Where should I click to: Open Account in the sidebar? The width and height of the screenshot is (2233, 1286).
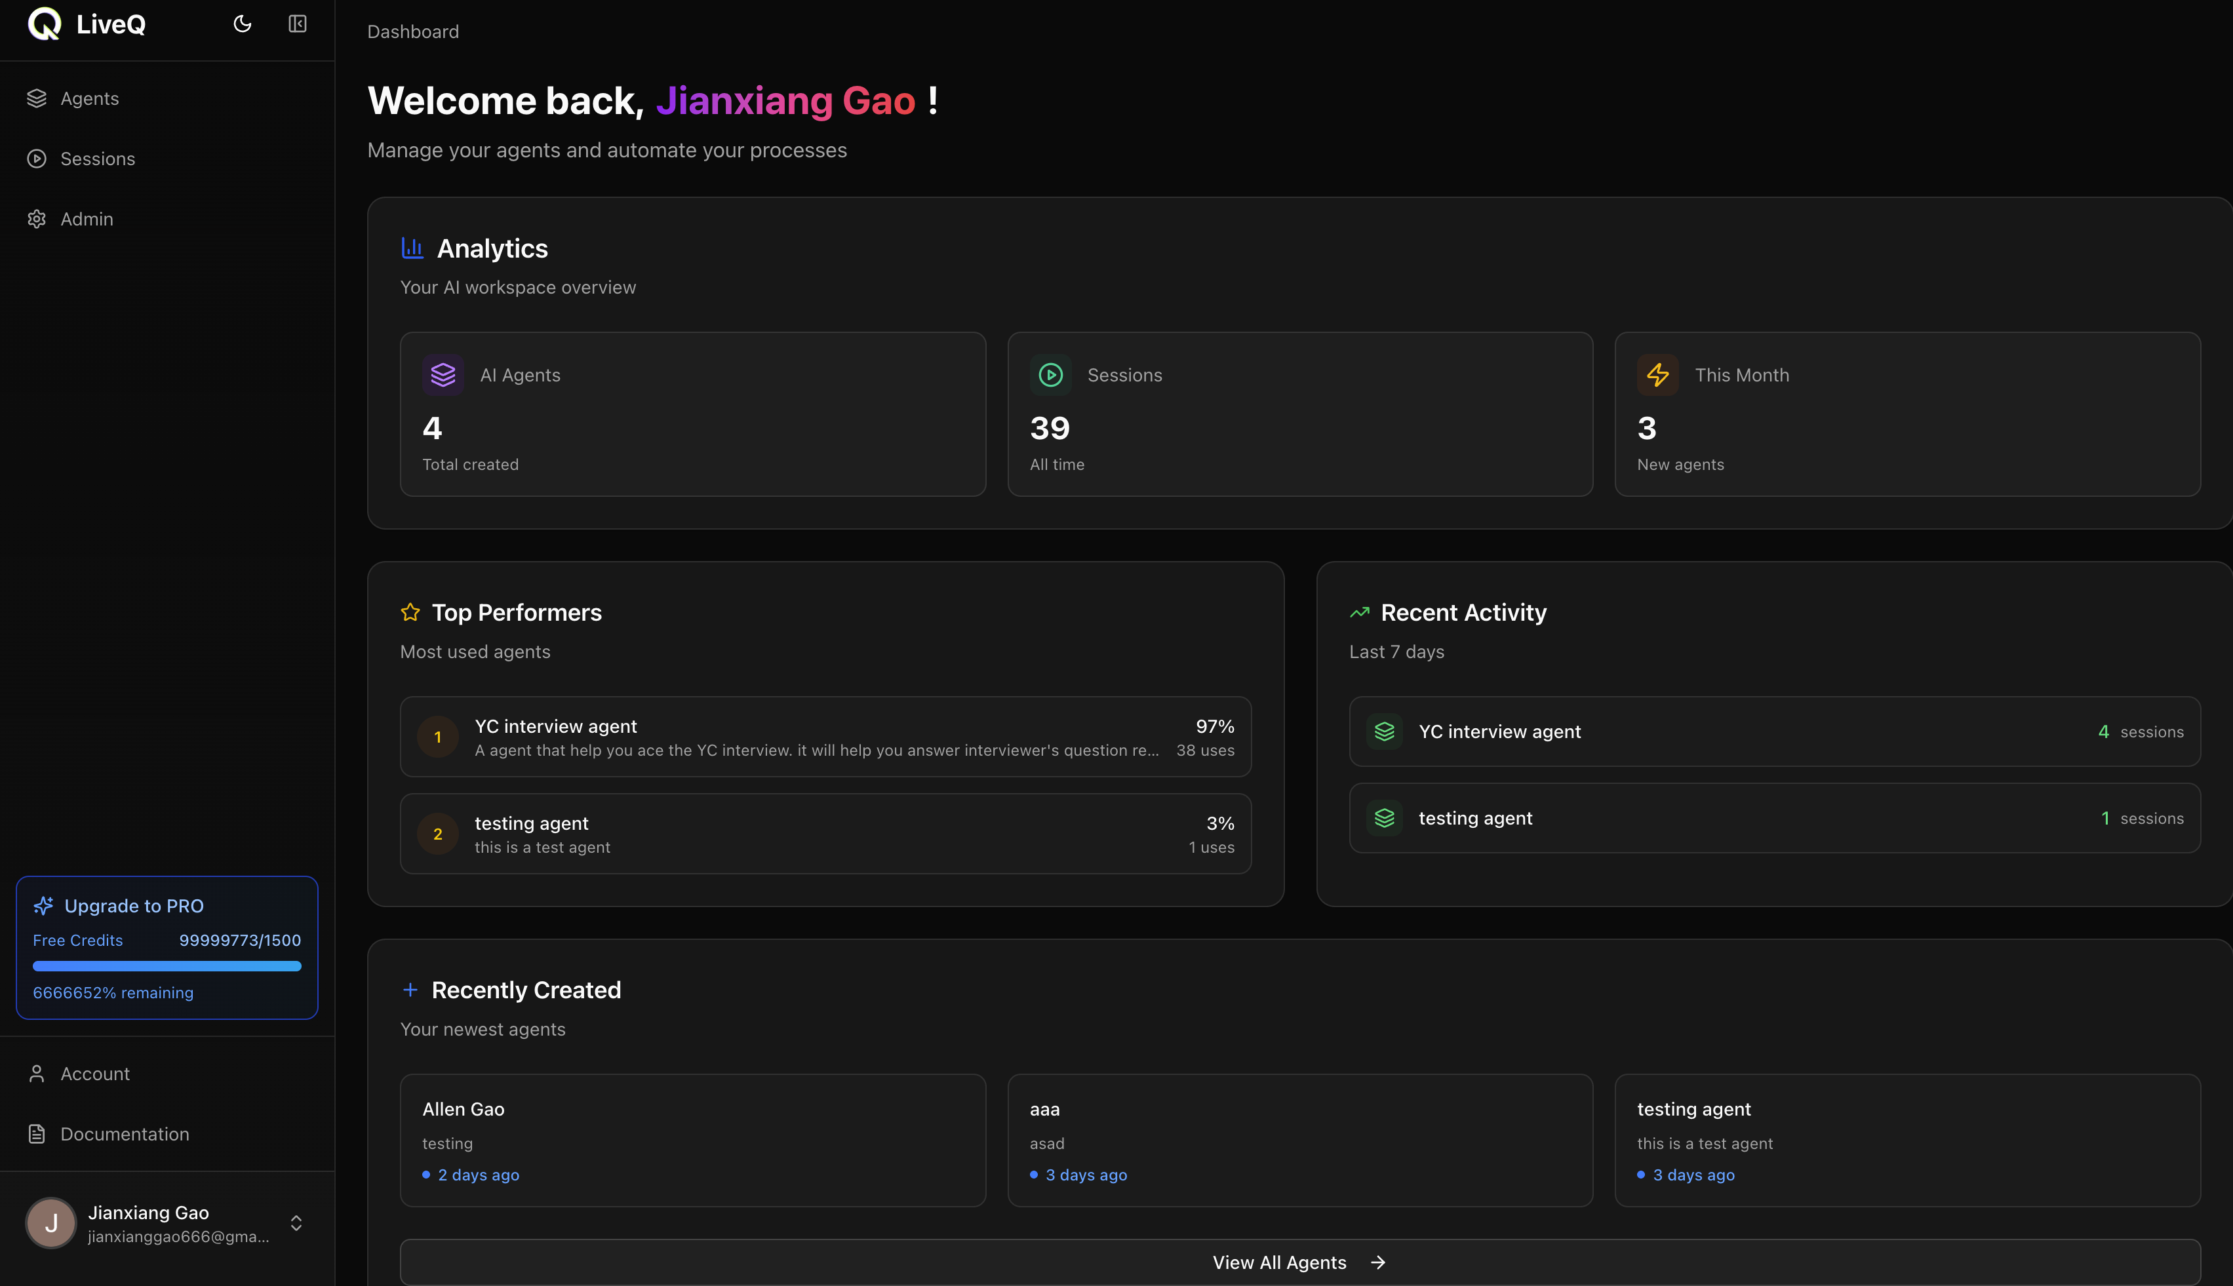(167, 1073)
